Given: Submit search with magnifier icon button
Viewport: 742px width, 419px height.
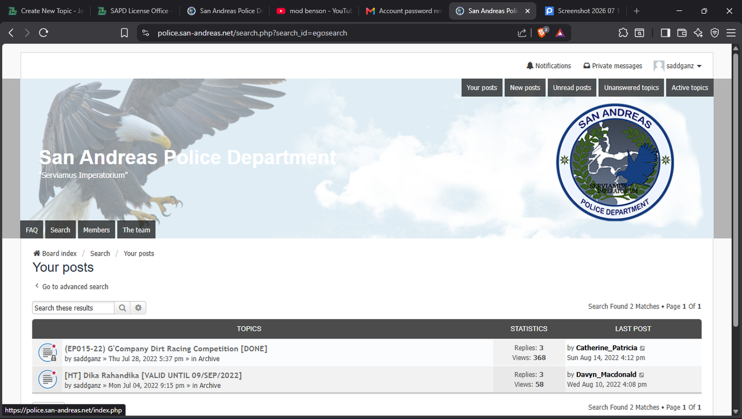Looking at the screenshot, I should pyautogui.click(x=122, y=308).
